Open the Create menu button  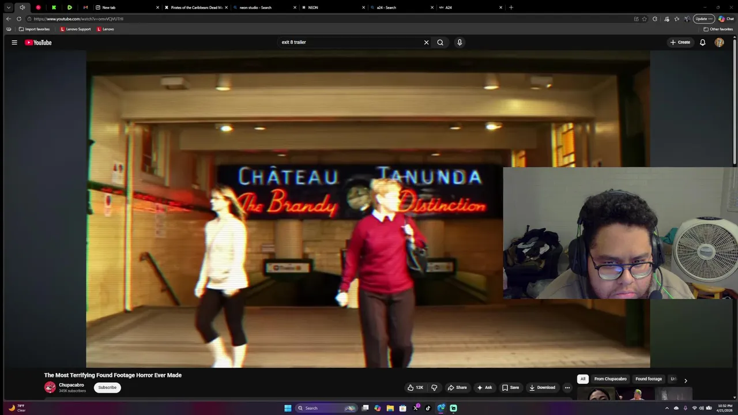click(x=680, y=42)
